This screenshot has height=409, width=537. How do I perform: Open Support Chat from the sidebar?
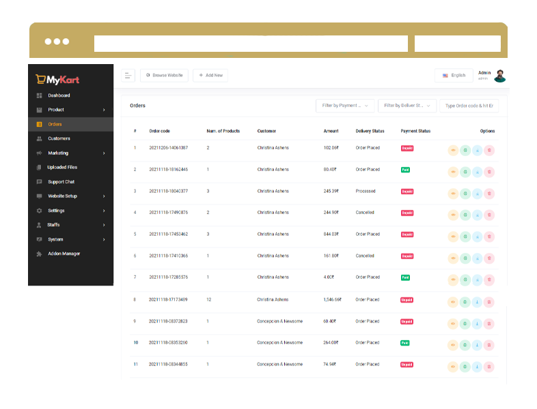tap(61, 182)
